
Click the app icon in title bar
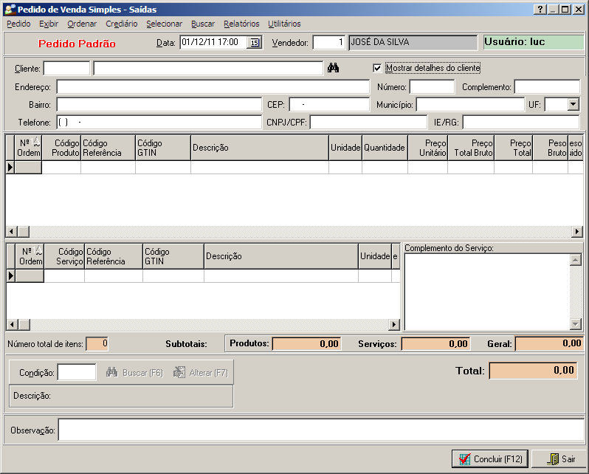9,10
